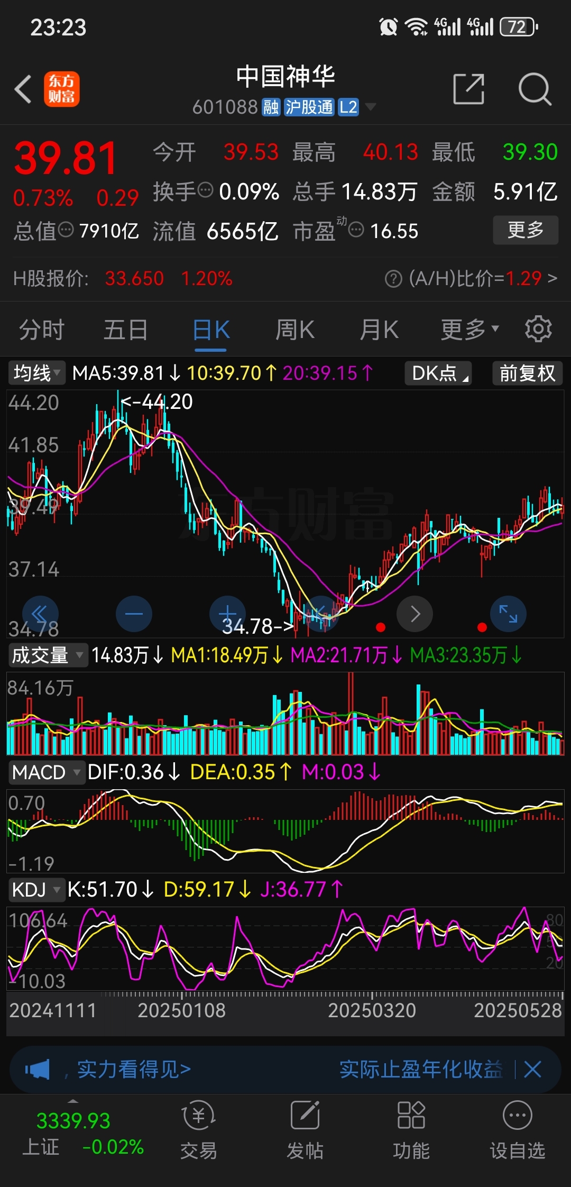Change 前复权 adjustment mode
Screen dimensions: 571x1187
(527, 373)
